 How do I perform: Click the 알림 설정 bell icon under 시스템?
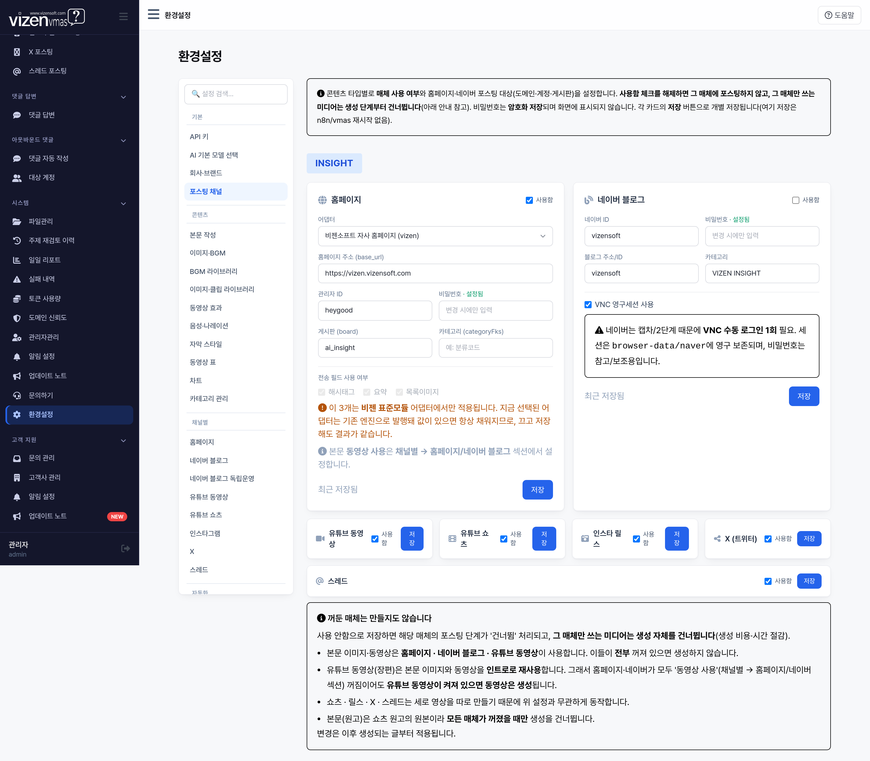click(17, 356)
